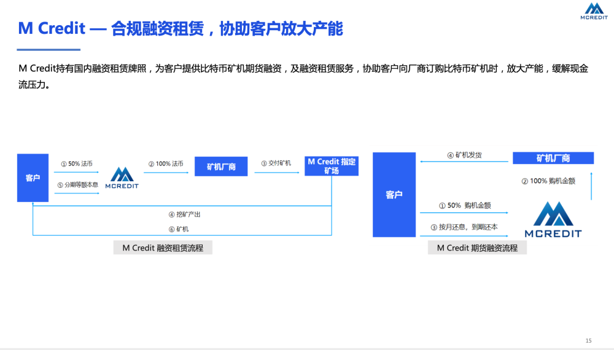
Task: Select the slide title 'M Credit — 合规融资租赁'
Action: pyautogui.click(x=111, y=29)
